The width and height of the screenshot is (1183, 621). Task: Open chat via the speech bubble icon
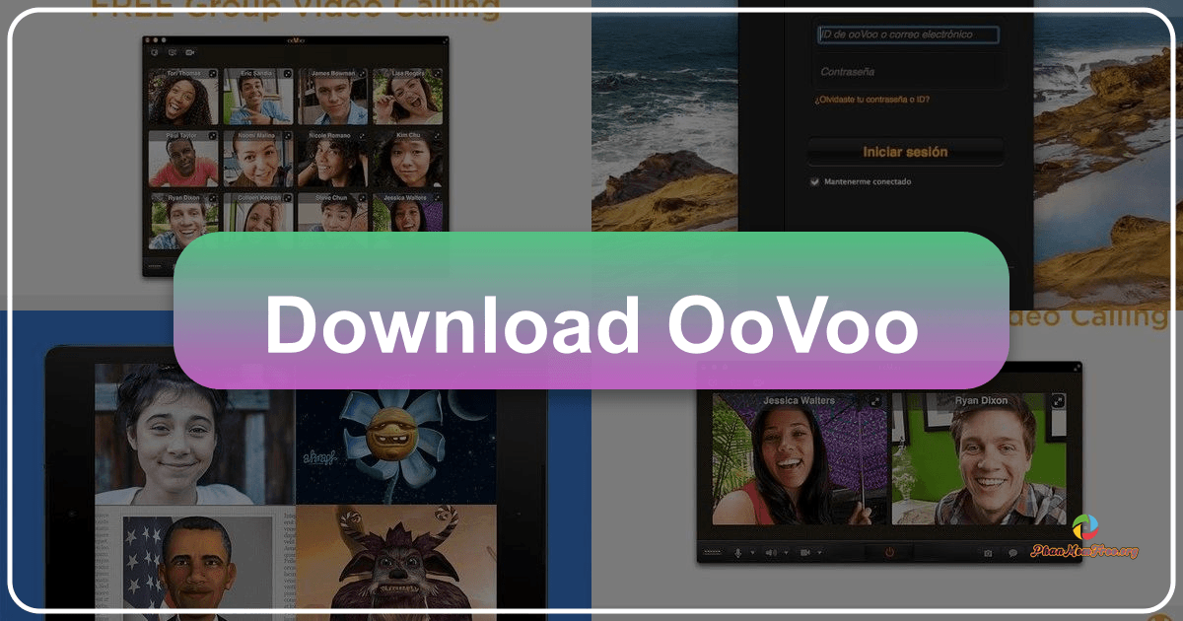[1012, 552]
